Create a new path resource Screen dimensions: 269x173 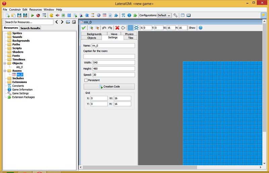69,15
